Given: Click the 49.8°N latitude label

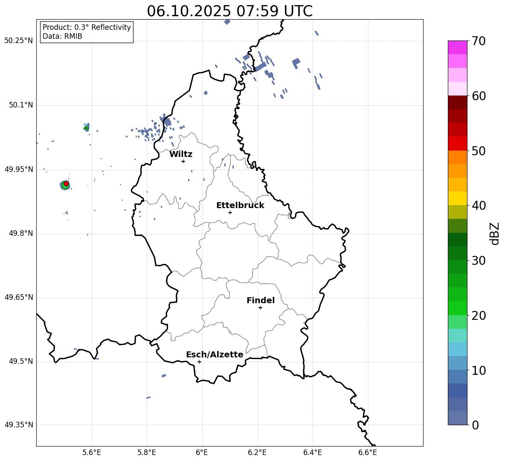Looking at the screenshot, I should (x=20, y=233).
